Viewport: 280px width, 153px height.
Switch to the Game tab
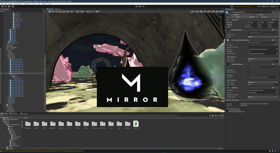point(58,9)
